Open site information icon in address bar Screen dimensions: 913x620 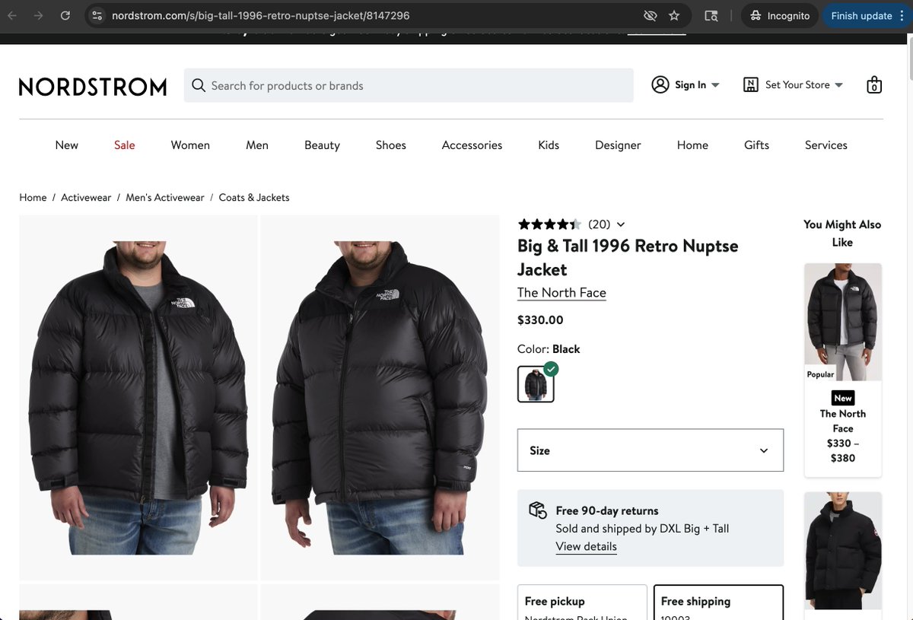click(x=95, y=15)
